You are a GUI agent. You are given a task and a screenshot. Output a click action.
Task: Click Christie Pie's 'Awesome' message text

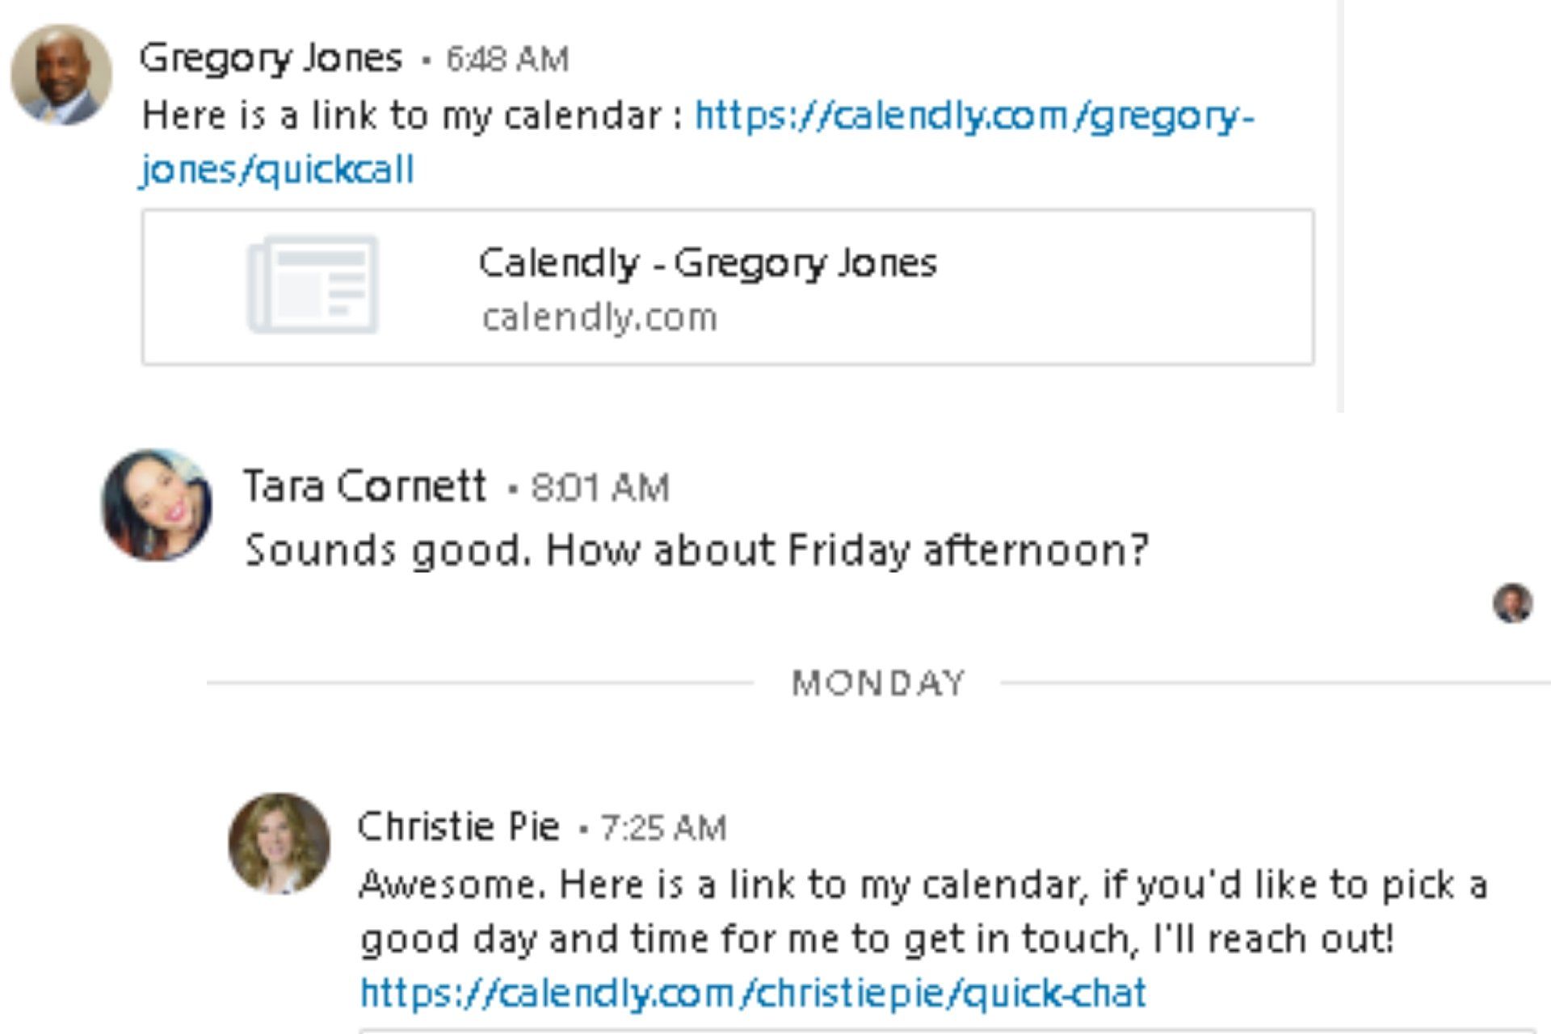point(923,911)
